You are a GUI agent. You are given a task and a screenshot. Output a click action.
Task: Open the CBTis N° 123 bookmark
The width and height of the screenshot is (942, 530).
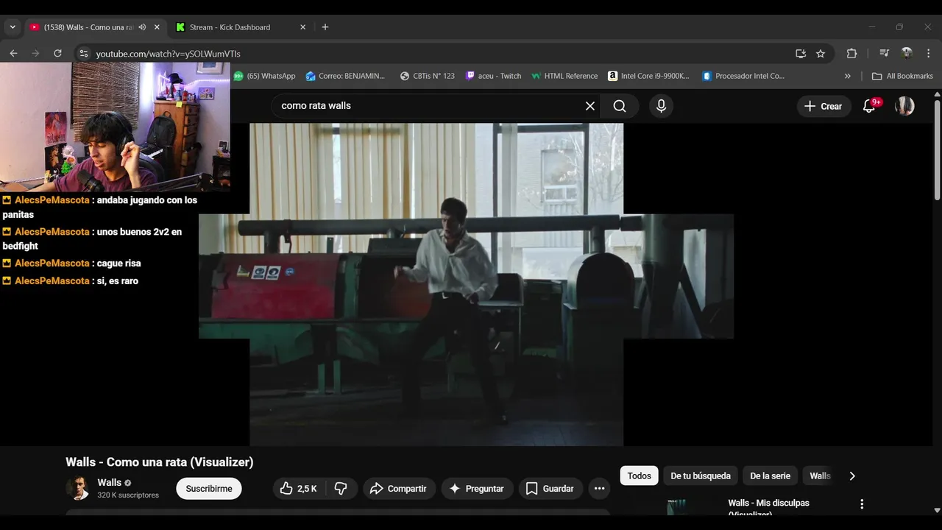(427, 76)
